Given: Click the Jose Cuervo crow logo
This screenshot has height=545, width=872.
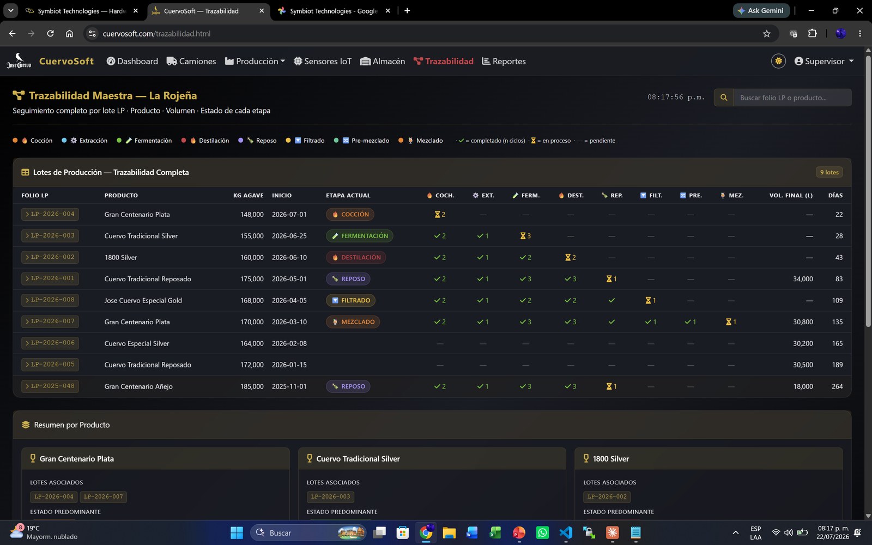Looking at the screenshot, I should point(19,61).
